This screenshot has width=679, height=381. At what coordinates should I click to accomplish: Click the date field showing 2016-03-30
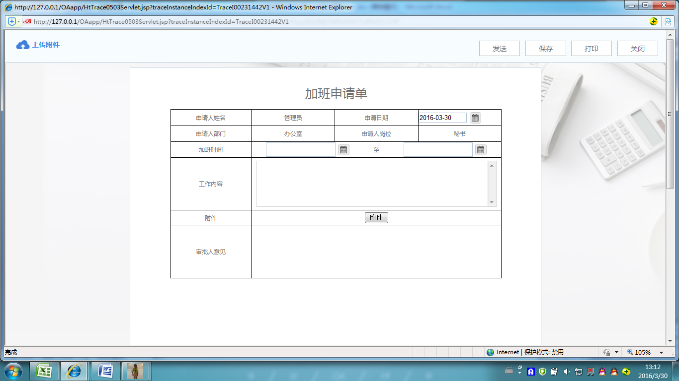pyautogui.click(x=442, y=117)
